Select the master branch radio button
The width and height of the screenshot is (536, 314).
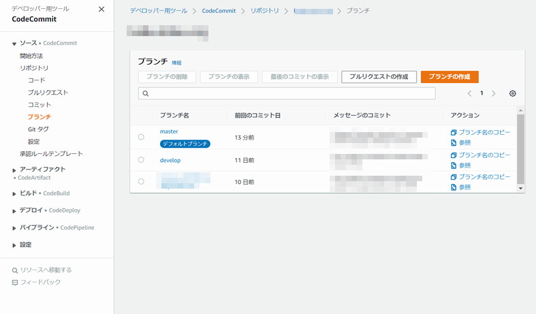[x=141, y=137]
